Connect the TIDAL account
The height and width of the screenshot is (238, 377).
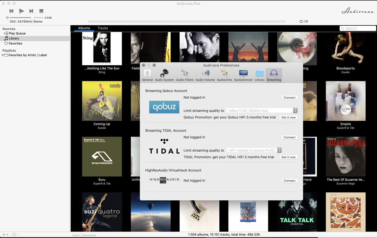(290, 137)
